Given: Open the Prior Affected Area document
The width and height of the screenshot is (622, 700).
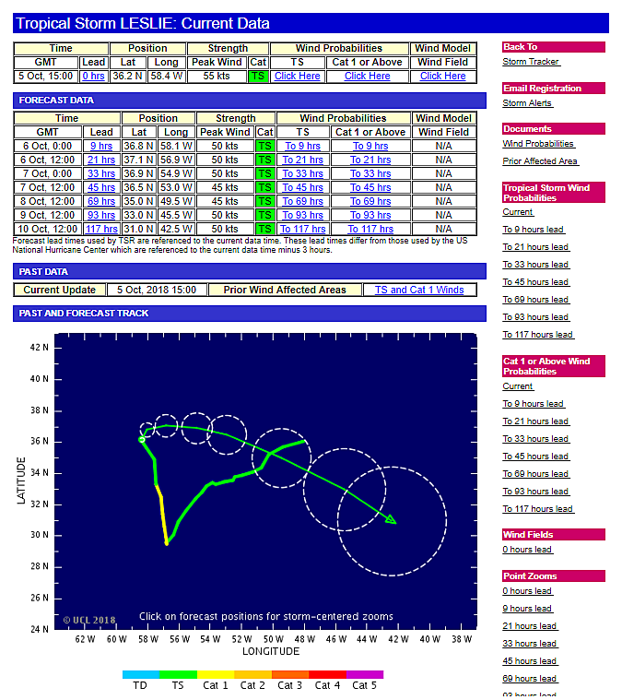Looking at the screenshot, I should pyautogui.click(x=540, y=161).
